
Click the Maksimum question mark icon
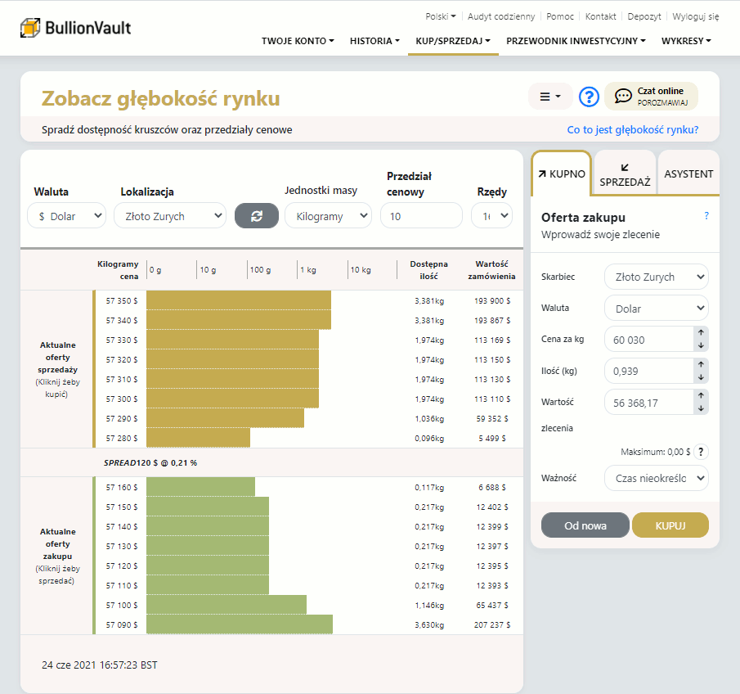click(701, 451)
